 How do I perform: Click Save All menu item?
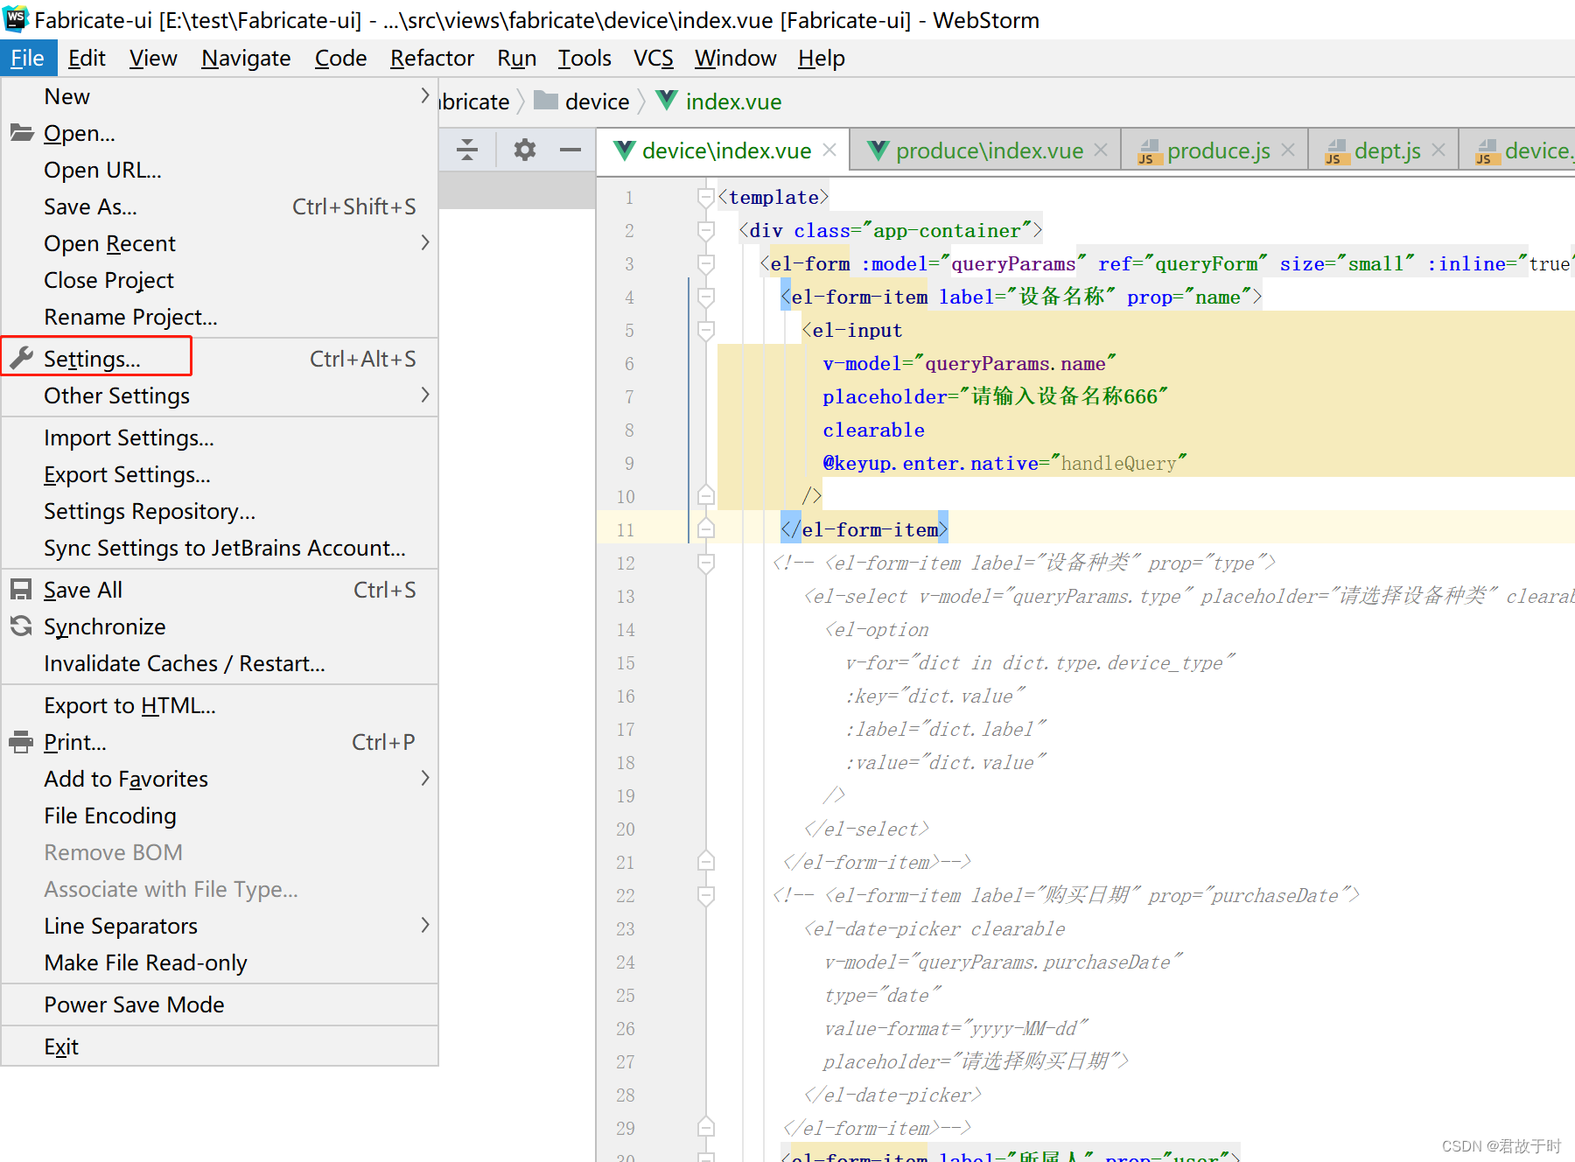pyautogui.click(x=219, y=590)
